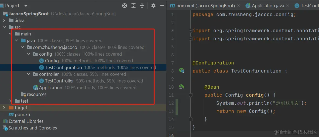Click the TestController class icon
The image size is (319, 137).
41,81
